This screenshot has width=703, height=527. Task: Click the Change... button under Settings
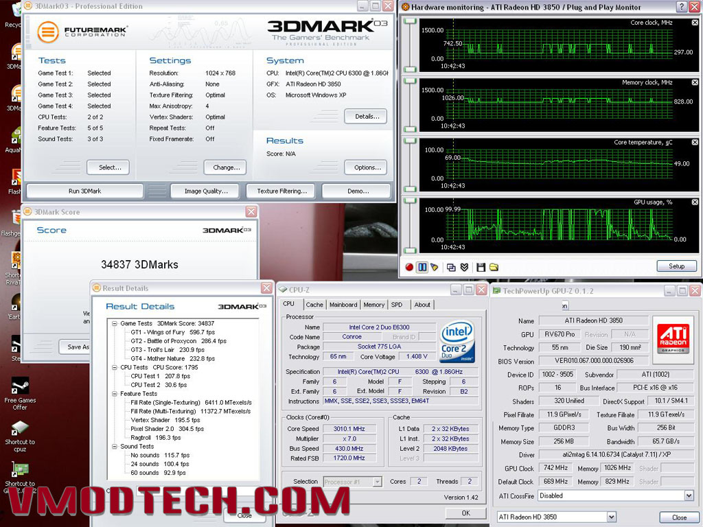pos(225,167)
